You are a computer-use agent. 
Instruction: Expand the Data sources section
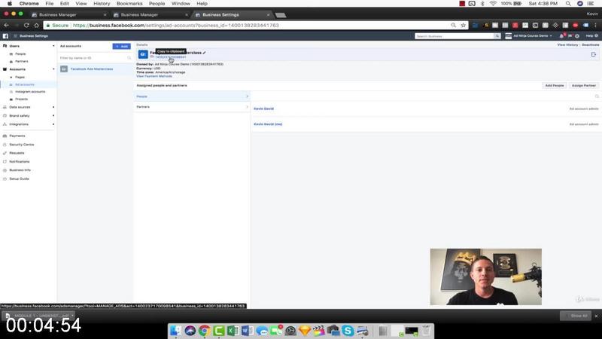pyautogui.click(x=53, y=107)
